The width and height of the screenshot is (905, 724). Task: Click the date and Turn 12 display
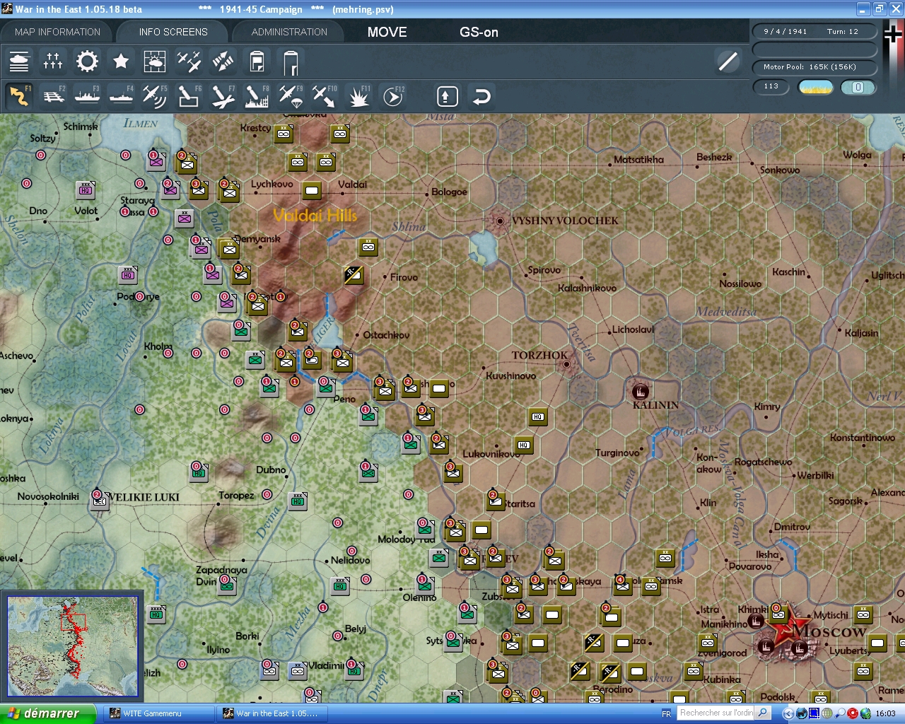point(814,31)
